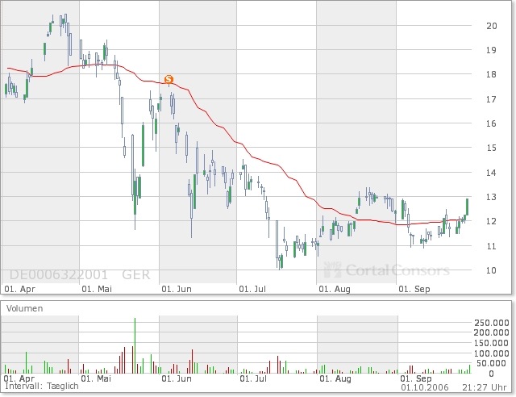This screenshot has height=397, width=516.
Task: Click the price label 20
Action: pos(491,26)
